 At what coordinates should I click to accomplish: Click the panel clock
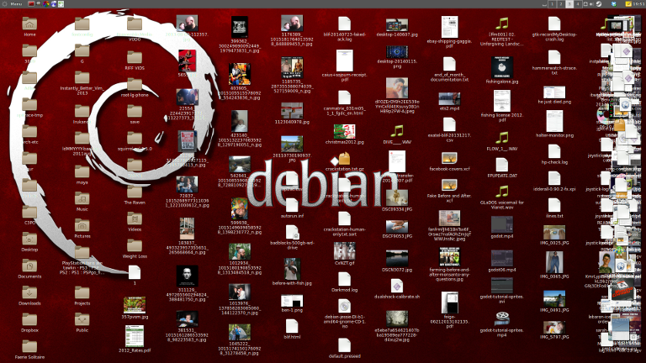click(638, 3)
